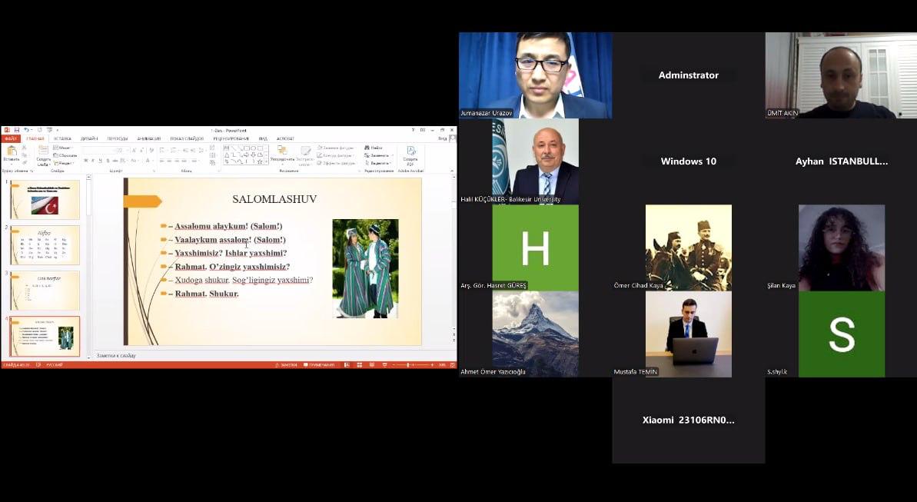Open the slide sorter view icon in status bar
The image size is (917, 502).
(359, 365)
